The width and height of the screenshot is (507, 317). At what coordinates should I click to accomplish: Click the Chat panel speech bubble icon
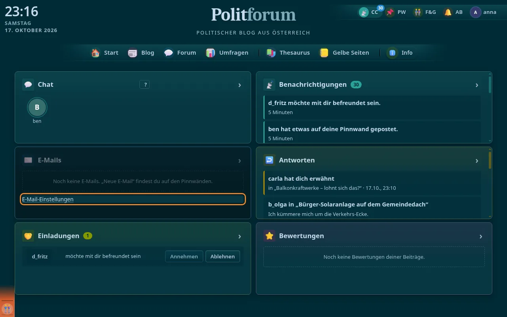click(x=28, y=84)
